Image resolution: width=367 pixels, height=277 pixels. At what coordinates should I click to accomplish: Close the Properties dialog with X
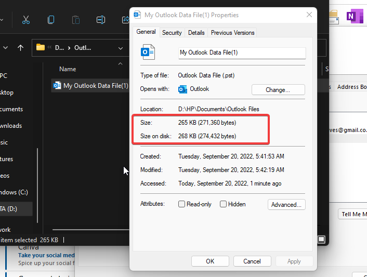point(309,15)
